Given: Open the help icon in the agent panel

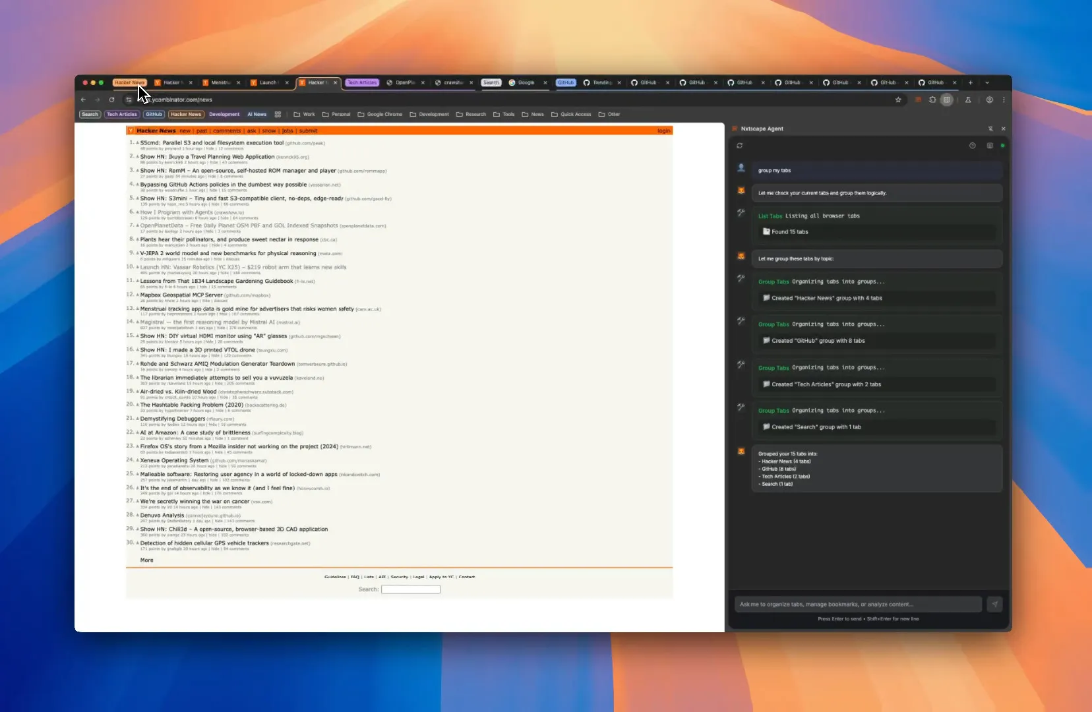Looking at the screenshot, I should pos(973,146).
